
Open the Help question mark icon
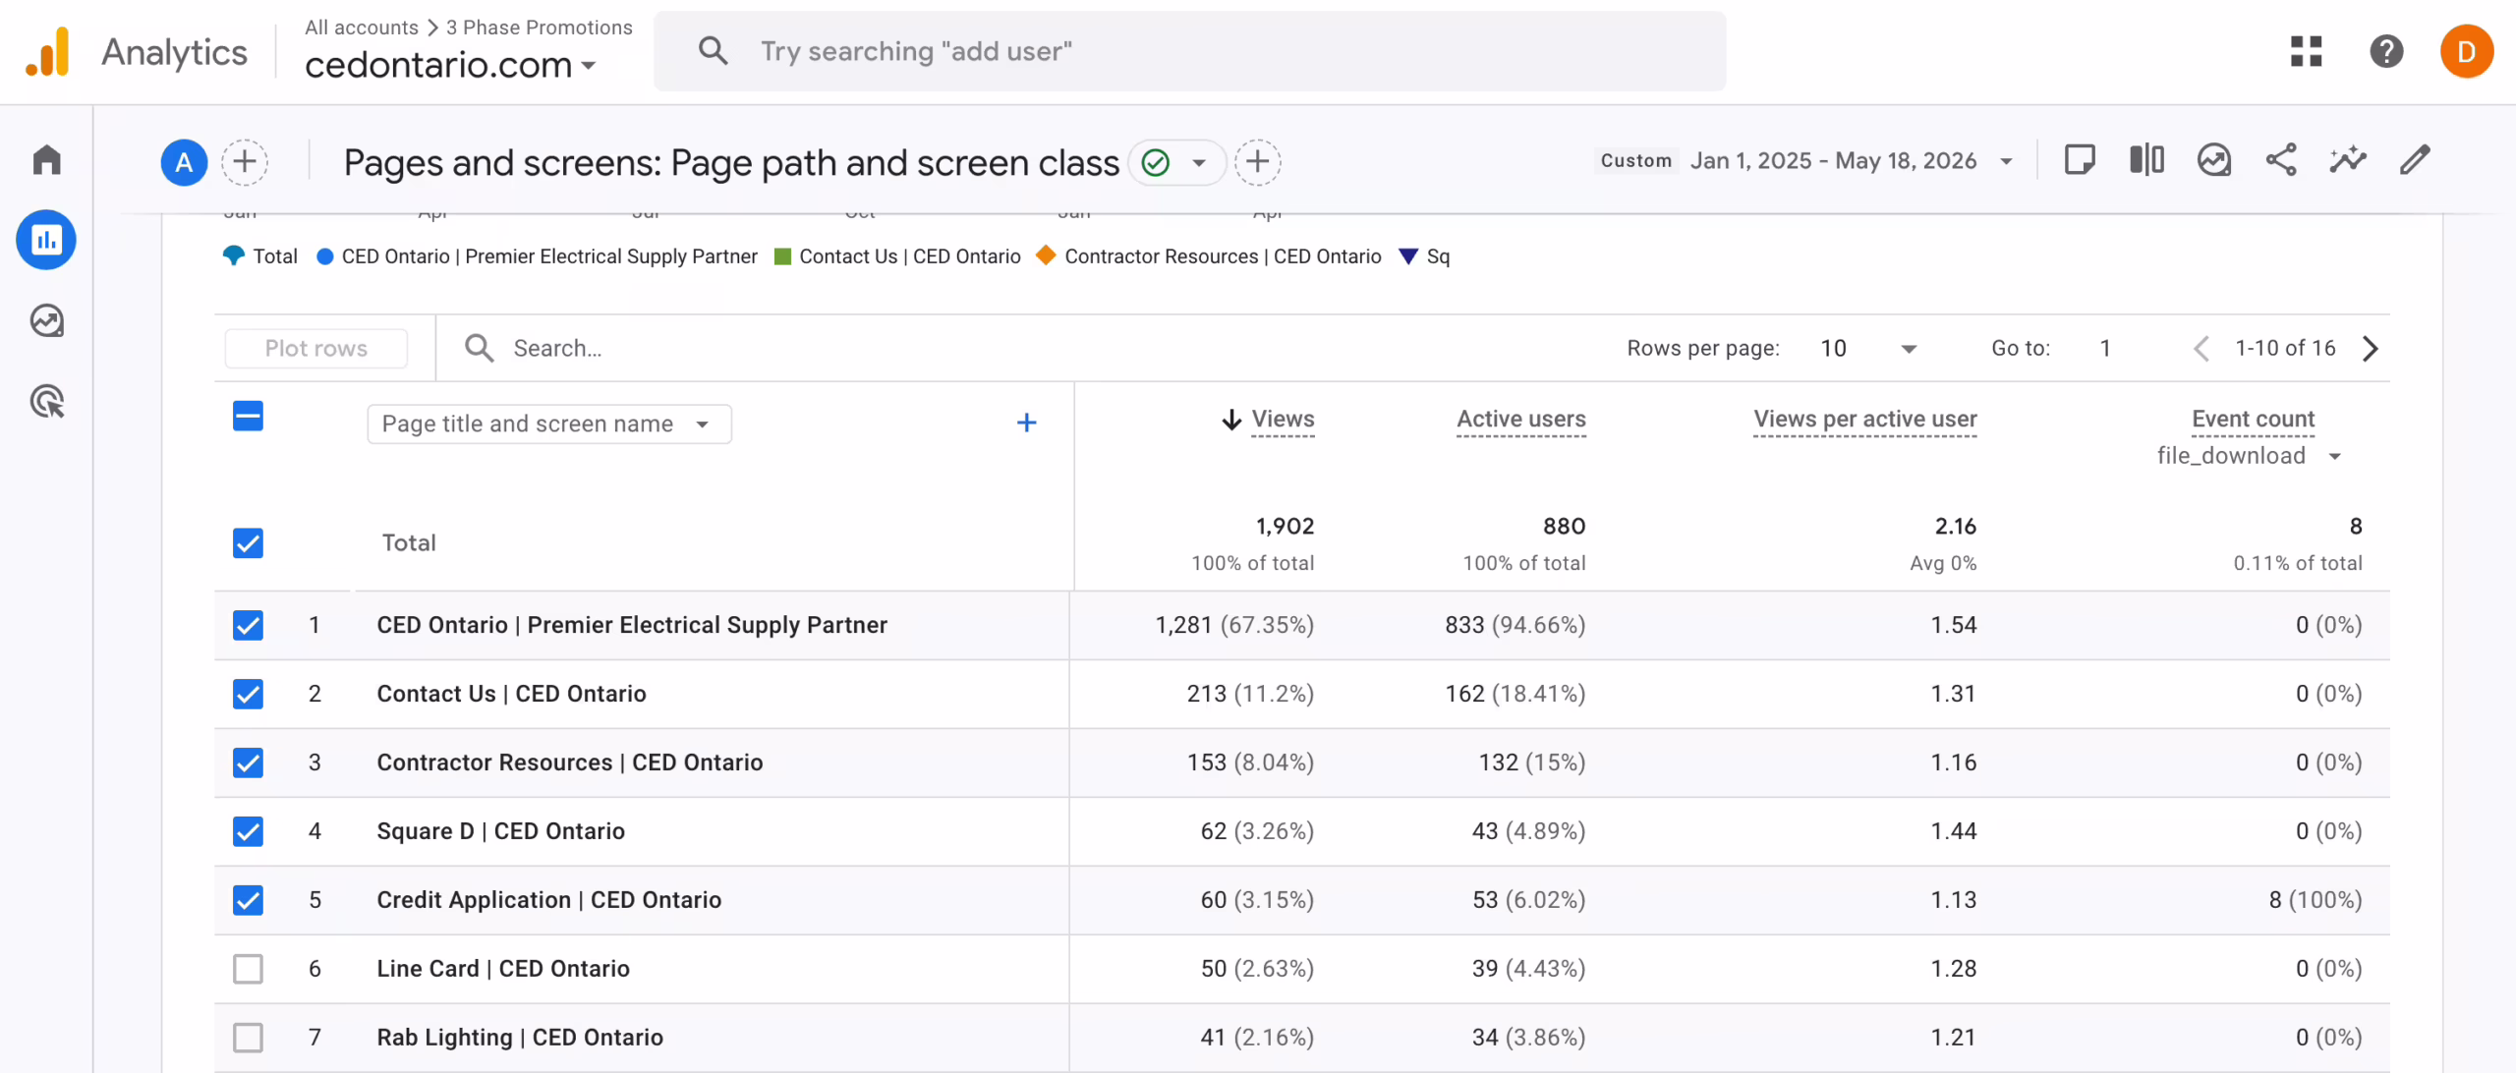click(x=2386, y=51)
